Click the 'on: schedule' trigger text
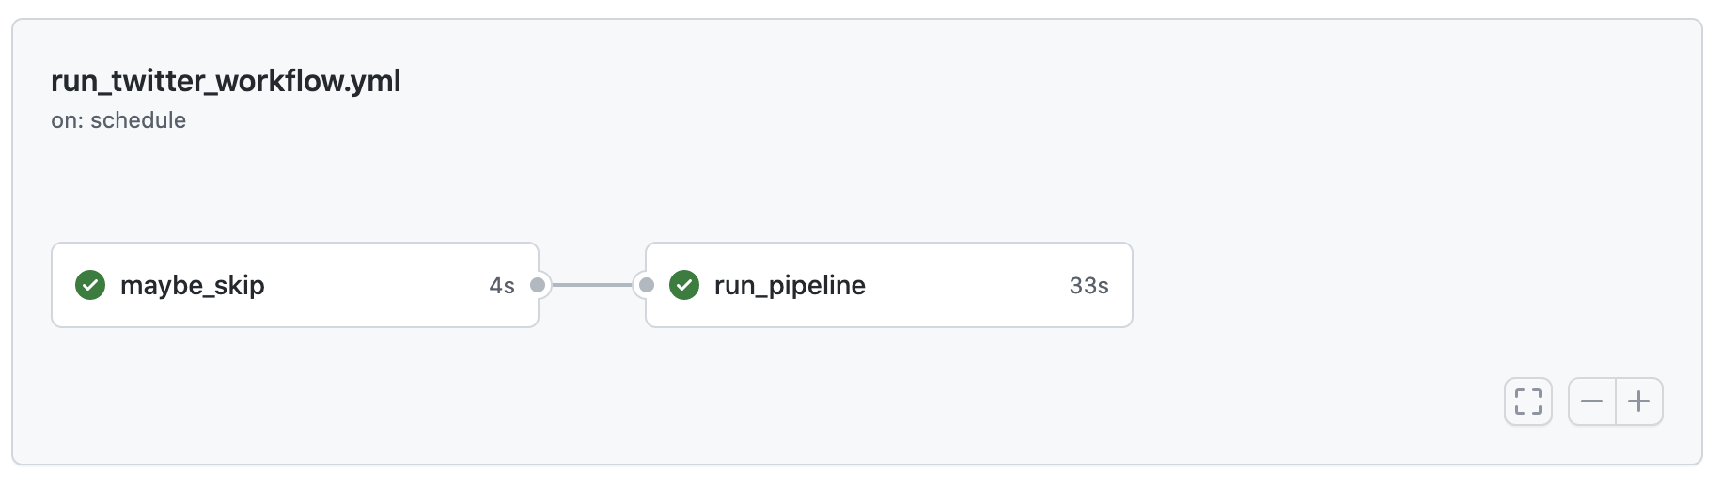Screen dimensions: 1722x489 (118, 120)
